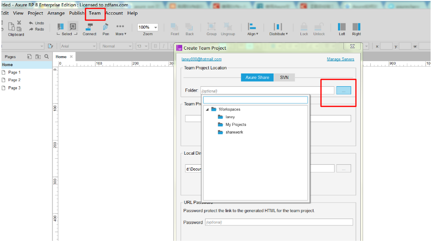
Task: Click the Copy page icon in Clipboard
Action: click(19, 29)
